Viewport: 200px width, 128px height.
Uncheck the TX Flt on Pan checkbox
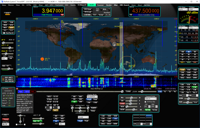(145, 102)
